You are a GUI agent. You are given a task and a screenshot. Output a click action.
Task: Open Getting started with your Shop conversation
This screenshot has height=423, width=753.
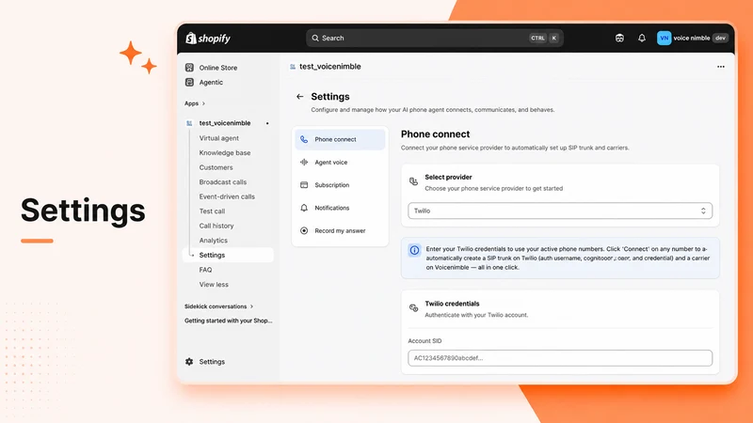[228, 321]
